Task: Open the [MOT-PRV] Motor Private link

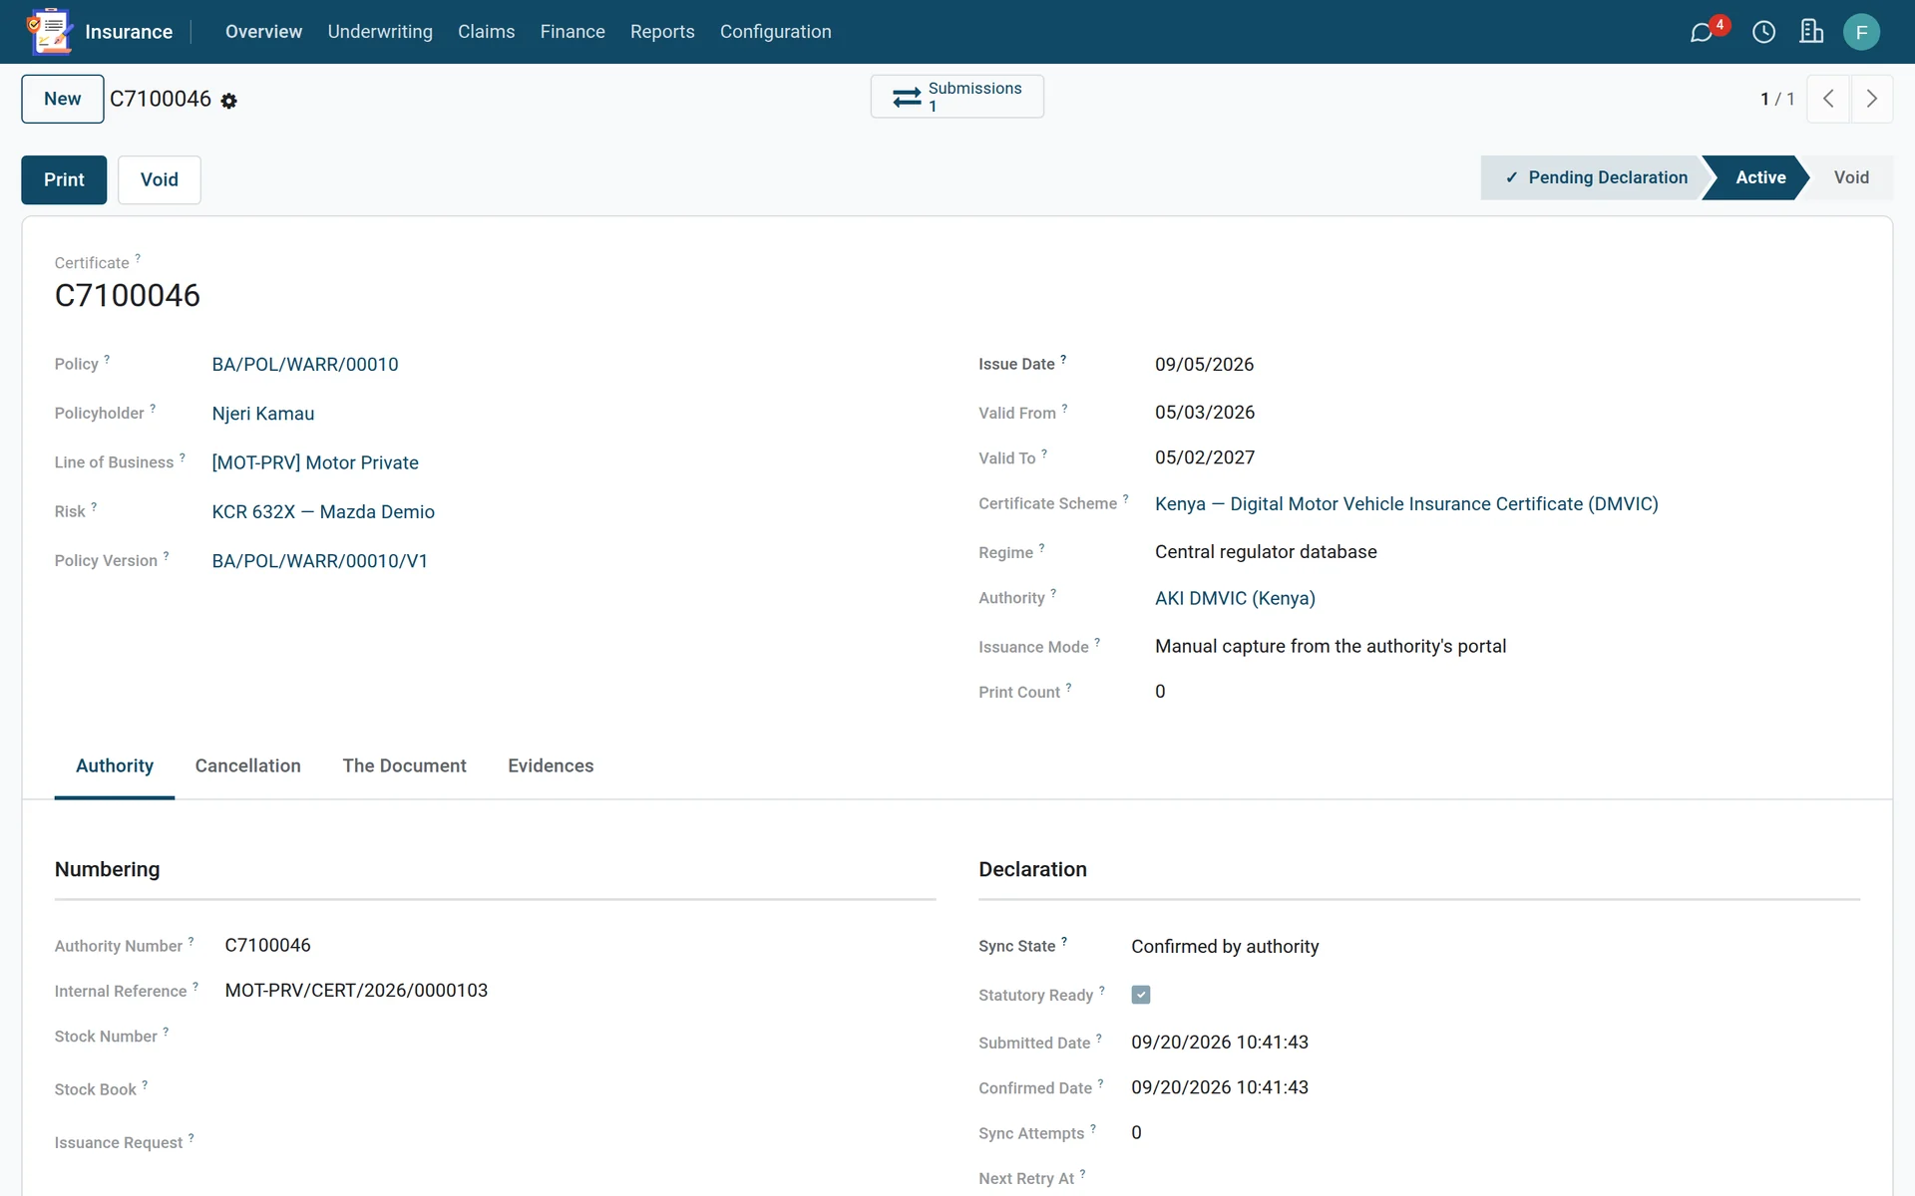Action: tap(315, 462)
